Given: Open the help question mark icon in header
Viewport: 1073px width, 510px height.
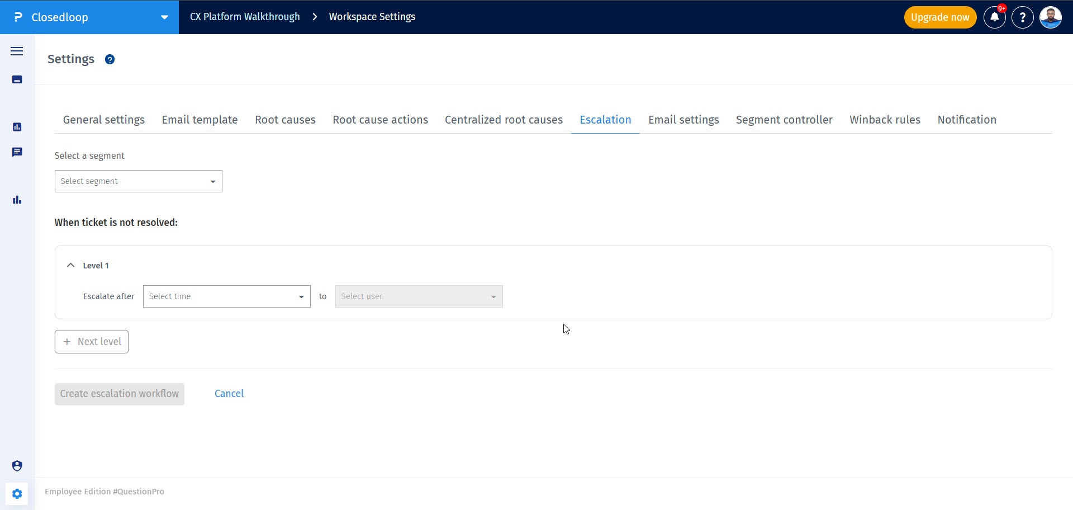Looking at the screenshot, I should point(1022,17).
